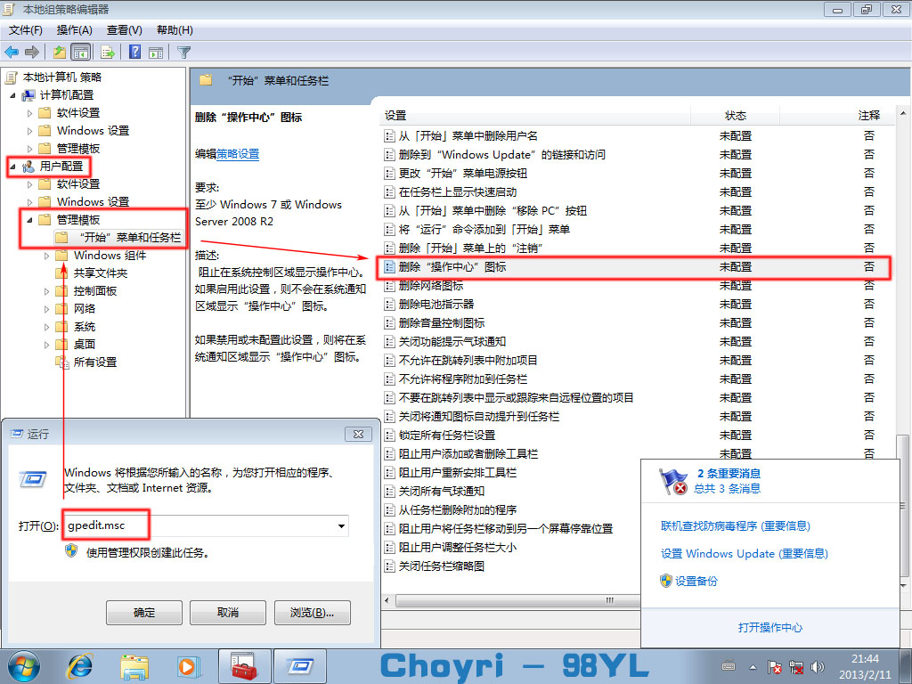Screen dimensions: 912x684
Task: Click the show extended pane toolbar icon
Action: tap(156, 51)
